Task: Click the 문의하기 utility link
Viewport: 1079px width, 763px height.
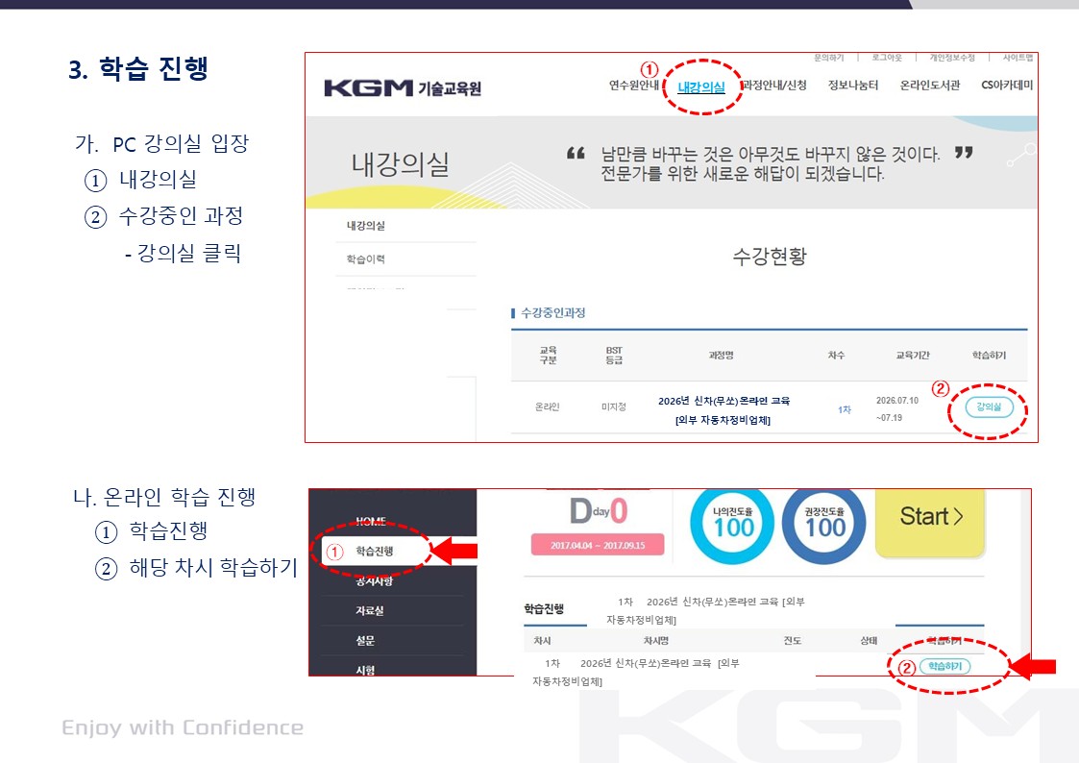Action: 828,58
